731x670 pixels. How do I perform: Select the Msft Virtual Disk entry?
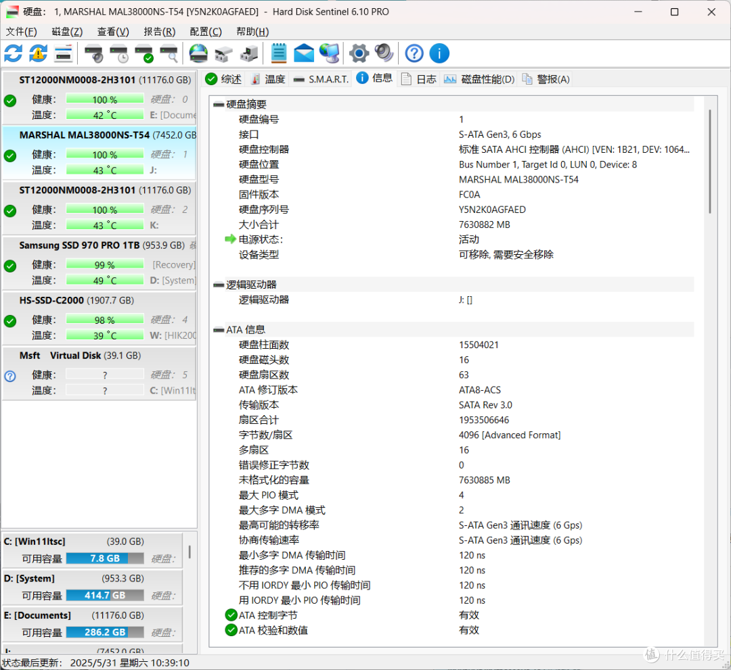(99, 373)
